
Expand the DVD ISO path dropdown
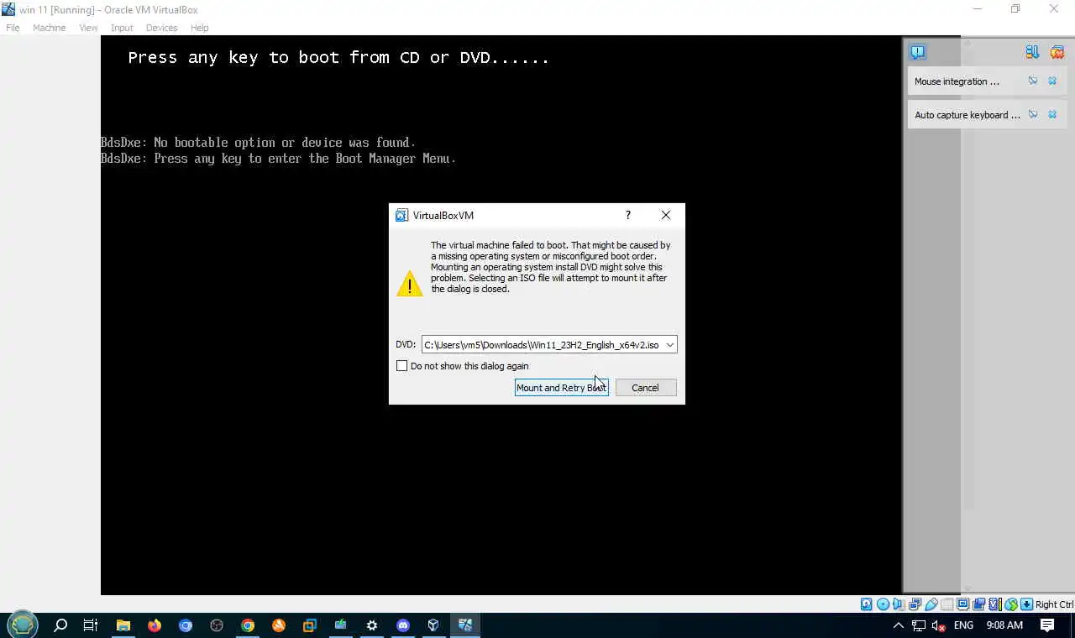point(669,345)
